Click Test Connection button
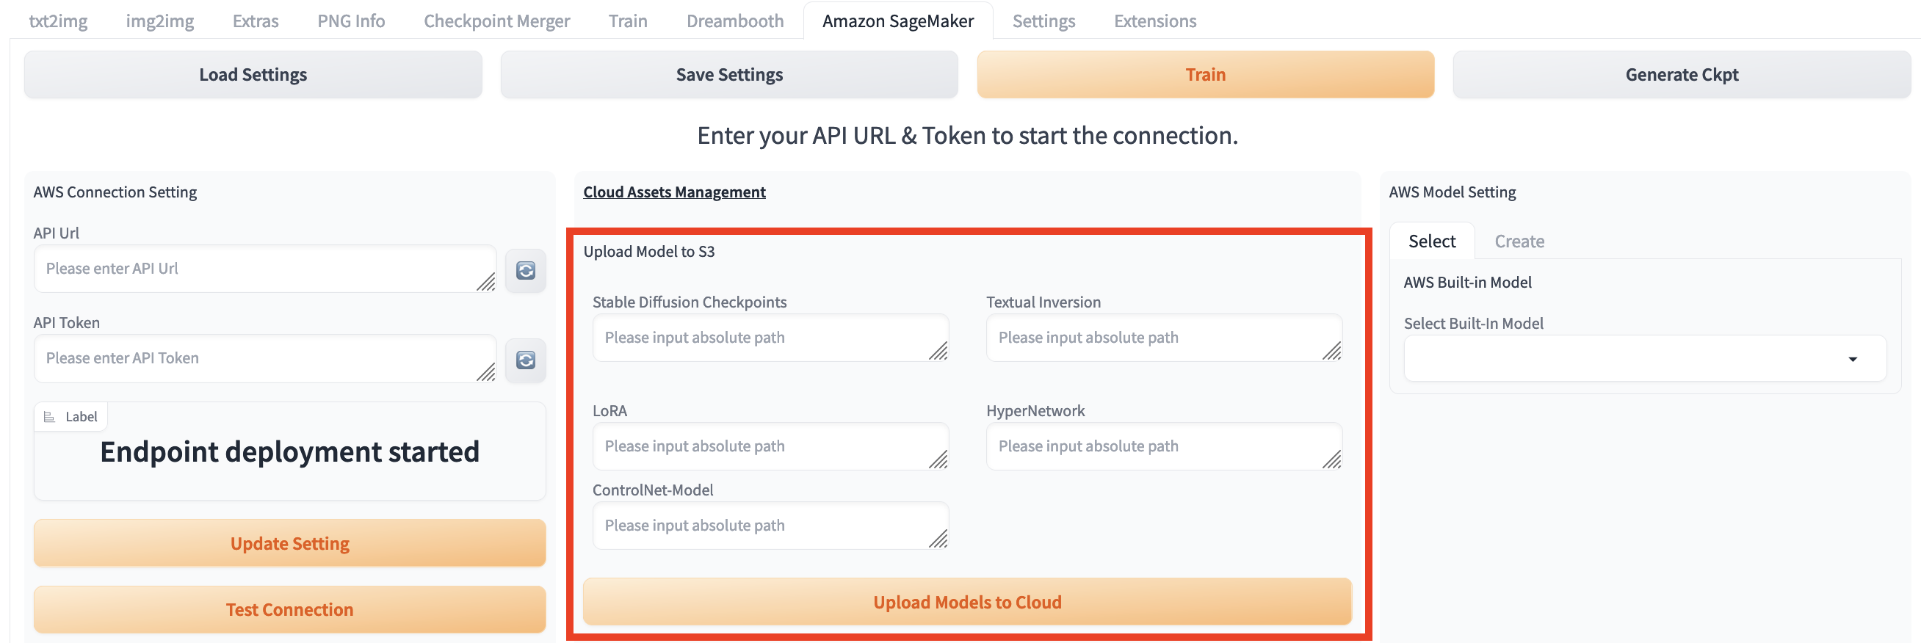This screenshot has height=643, width=1921. pyautogui.click(x=289, y=609)
